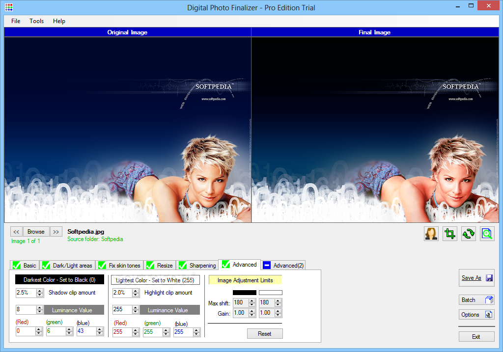Image resolution: width=503 pixels, height=352 pixels.
Task: Switch to the Sharpening tab
Action: (197, 266)
